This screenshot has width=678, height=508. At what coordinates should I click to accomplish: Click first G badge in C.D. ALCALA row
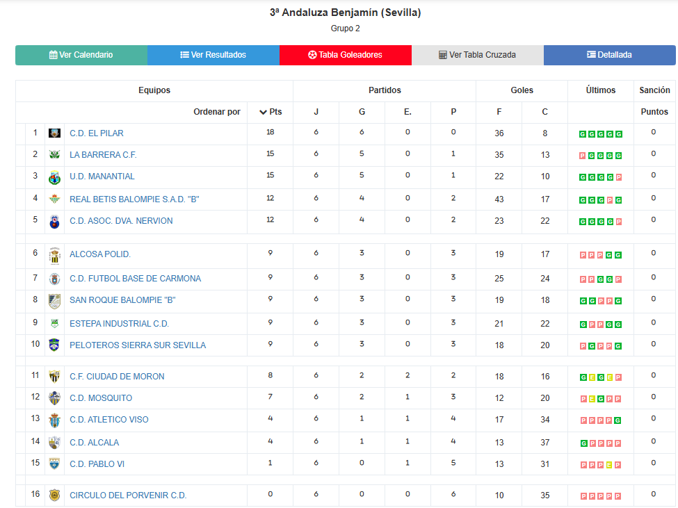583,443
